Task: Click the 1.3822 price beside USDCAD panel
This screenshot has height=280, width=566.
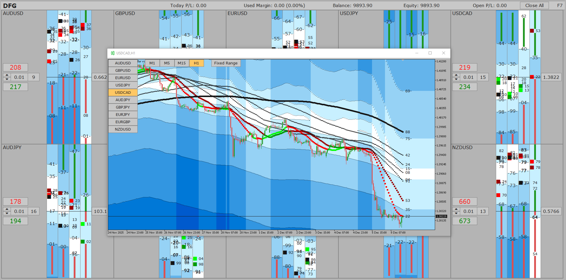Action: (551, 77)
